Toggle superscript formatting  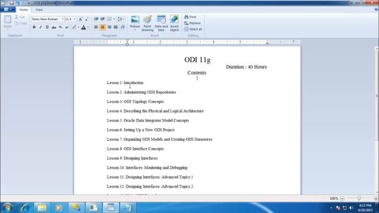click(x=67, y=27)
